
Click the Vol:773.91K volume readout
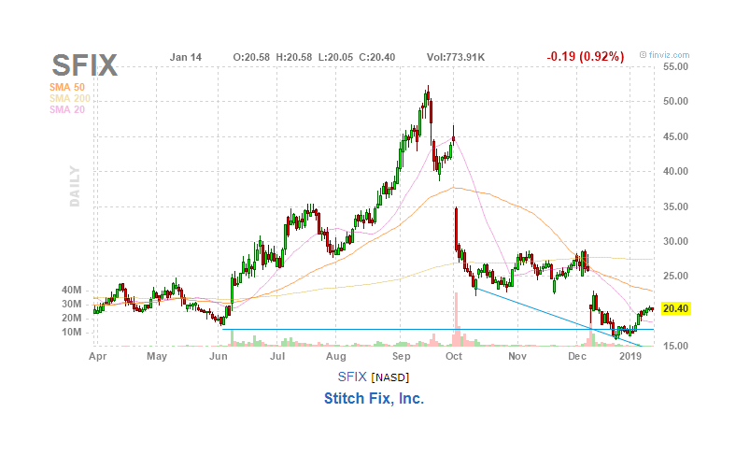click(x=456, y=57)
